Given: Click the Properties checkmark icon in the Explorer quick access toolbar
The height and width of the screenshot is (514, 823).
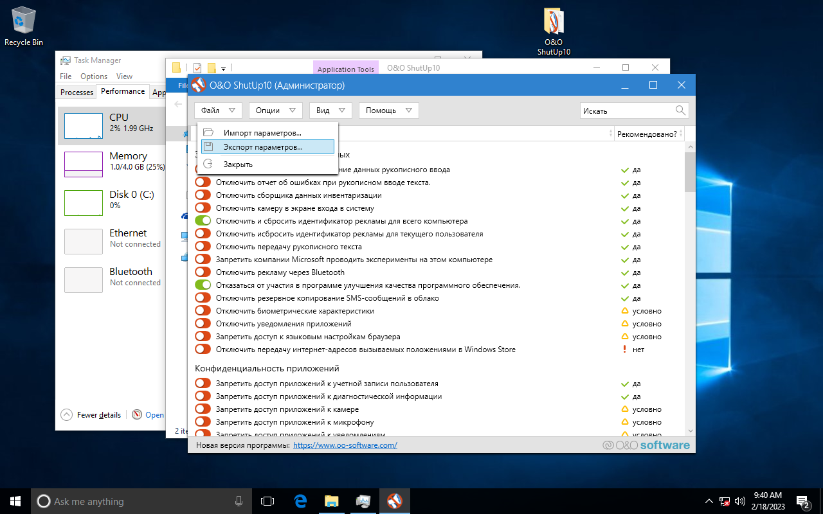Looking at the screenshot, I should pos(197,67).
